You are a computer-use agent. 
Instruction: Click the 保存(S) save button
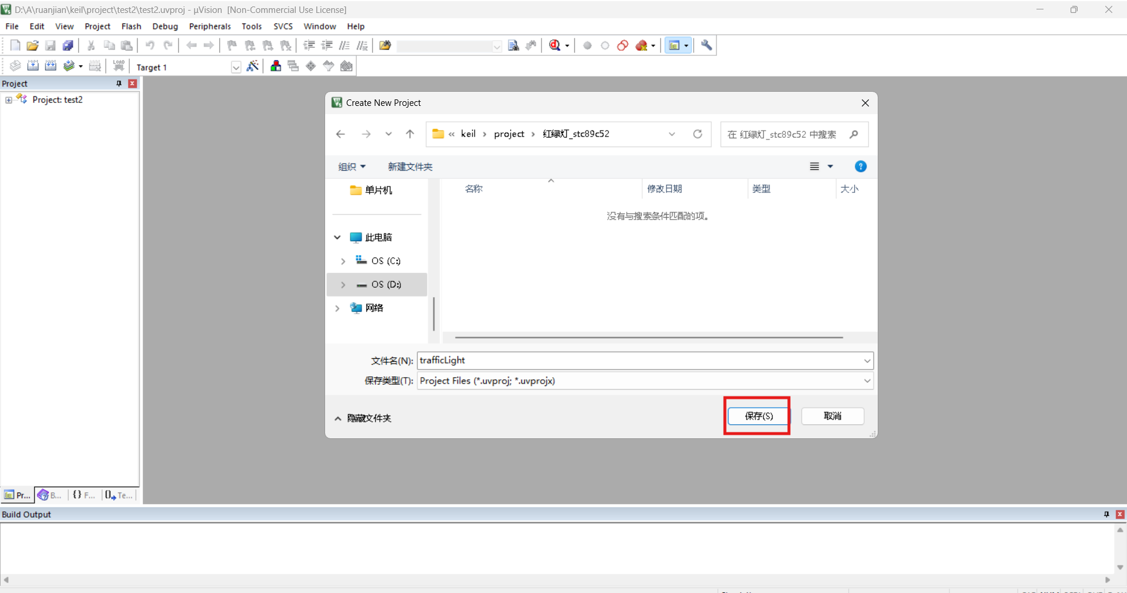click(x=758, y=416)
